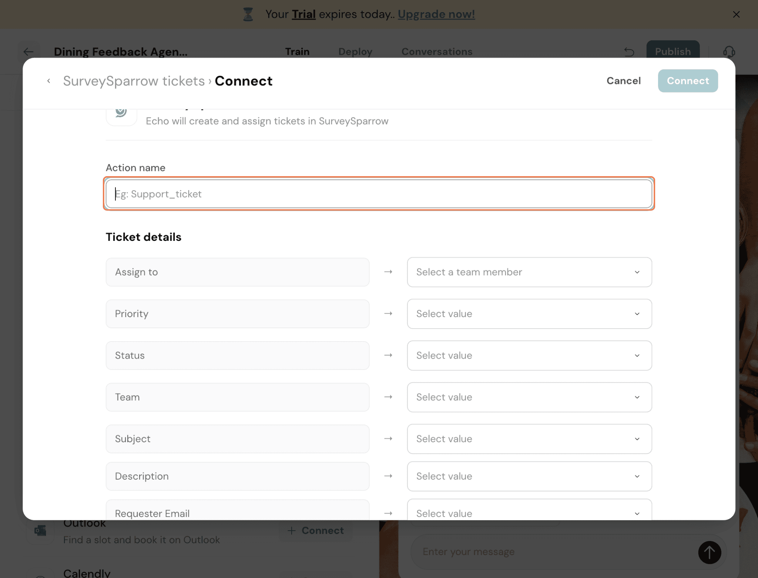758x578 pixels.
Task: Click the Priority field label
Action: tap(238, 314)
